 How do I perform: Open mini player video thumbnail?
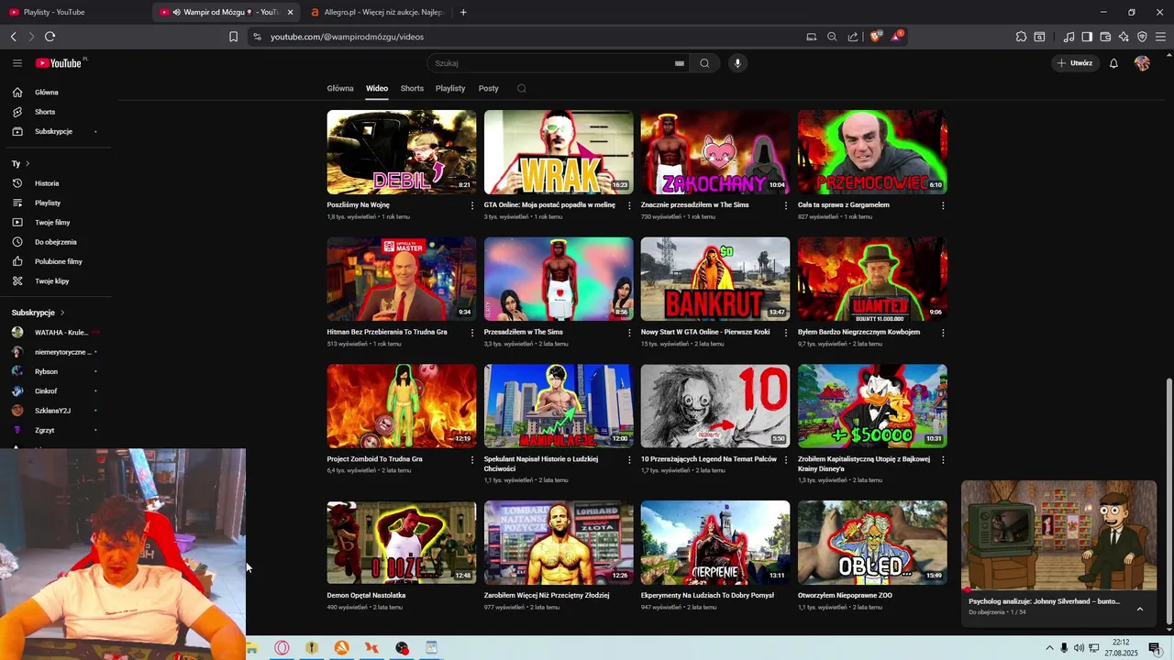click(1058, 535)
